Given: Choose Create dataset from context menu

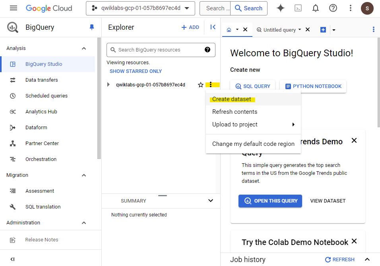Looking at the screenshot, I should click(x=253, y=99).
